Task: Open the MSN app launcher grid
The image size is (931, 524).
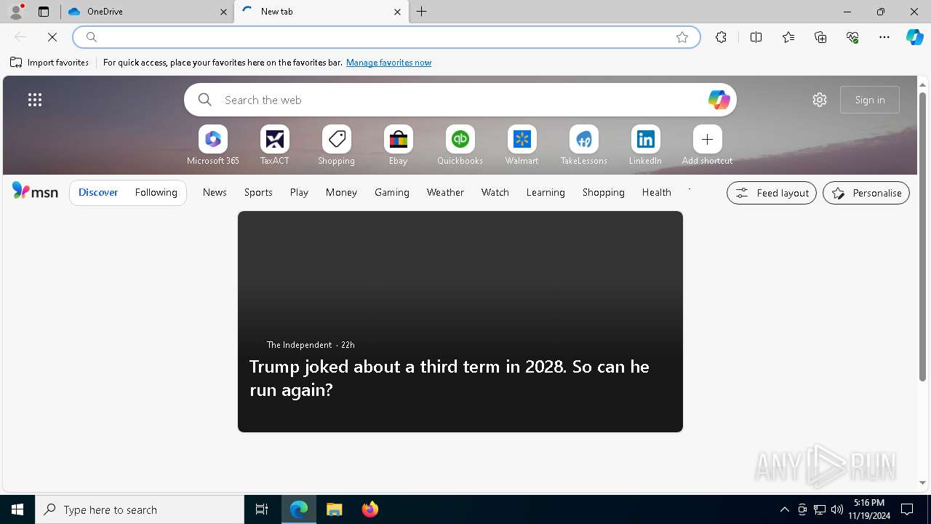Action: (x=35, y=100)
